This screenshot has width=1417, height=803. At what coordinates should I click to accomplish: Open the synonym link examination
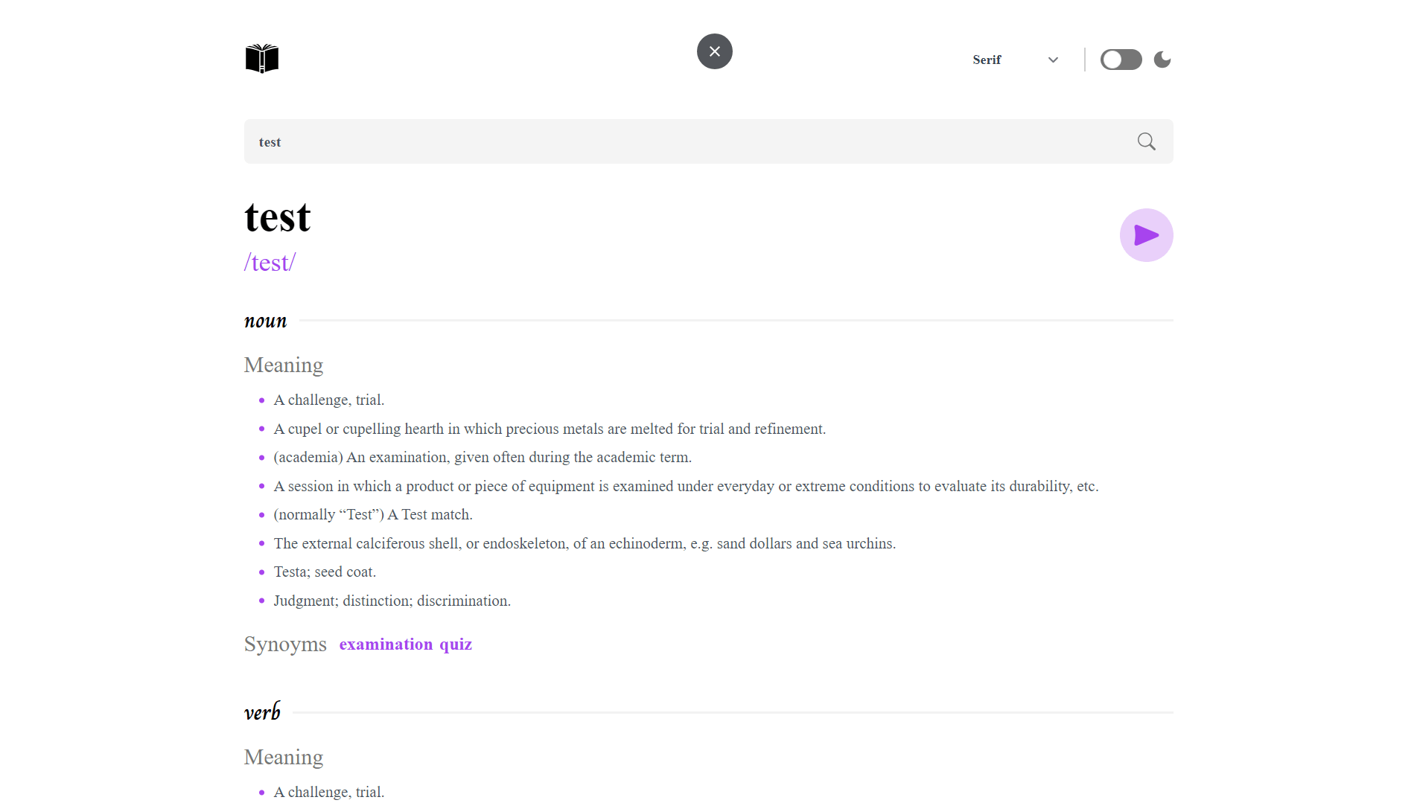click(x=386, y=644)
